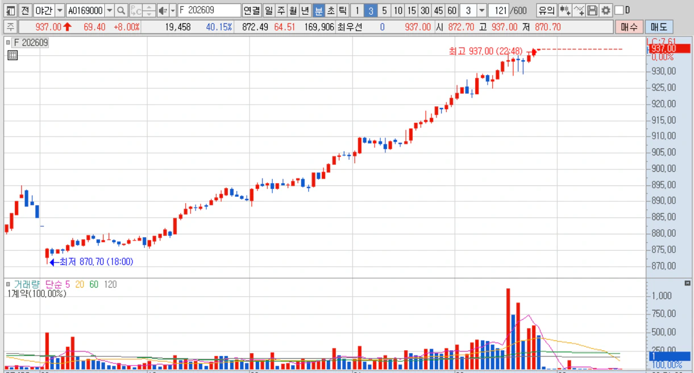Screen dimensions: 694x373
Task: Toggle the D checkbox
Action: [x=619, y=10]
